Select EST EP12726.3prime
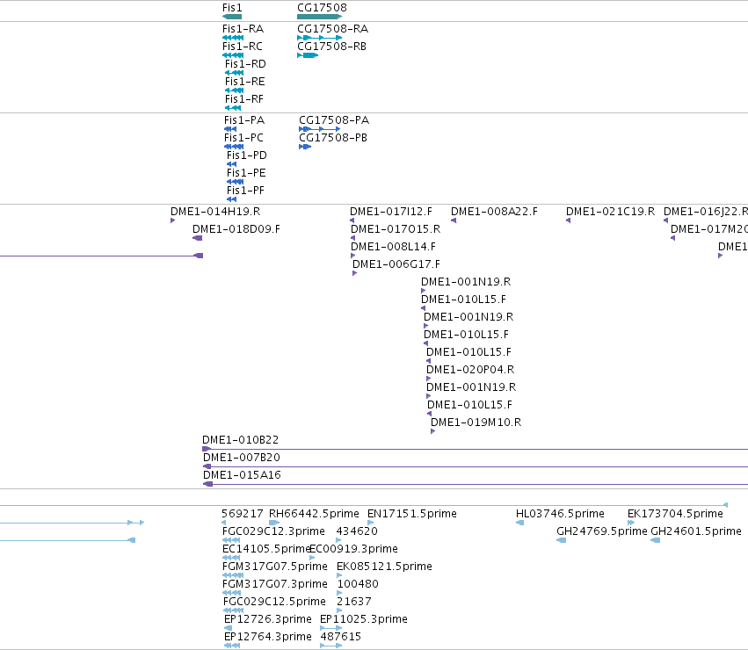748x650 pixels. pos(267,620)
